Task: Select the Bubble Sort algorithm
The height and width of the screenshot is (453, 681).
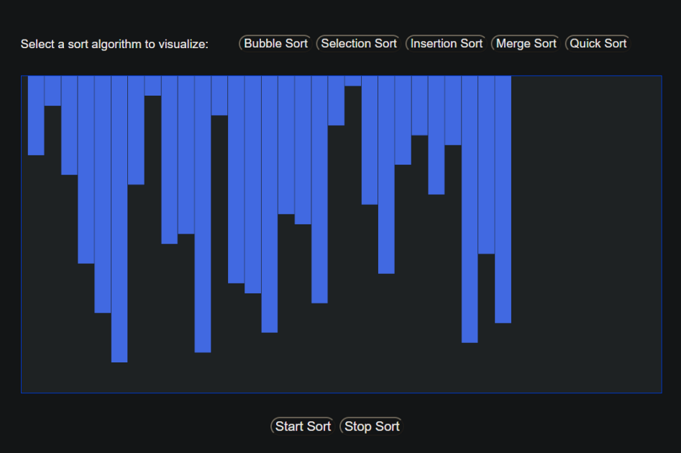Action: pyautogui.click(x=275, y=43)
